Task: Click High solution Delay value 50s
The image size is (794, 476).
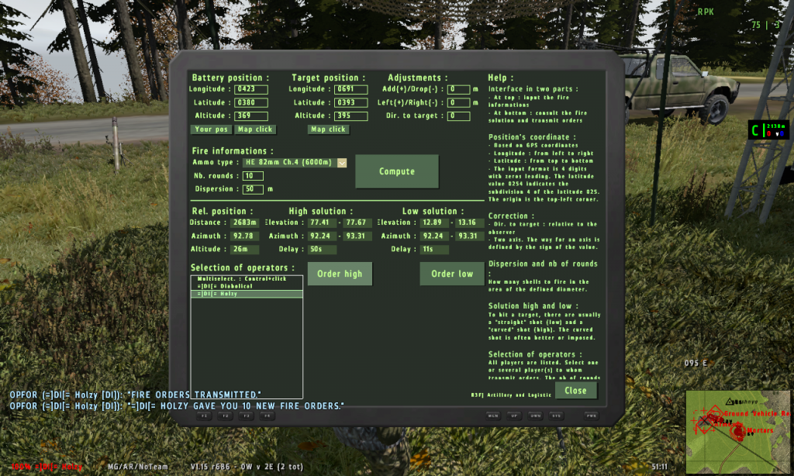Action: [322, 250]
